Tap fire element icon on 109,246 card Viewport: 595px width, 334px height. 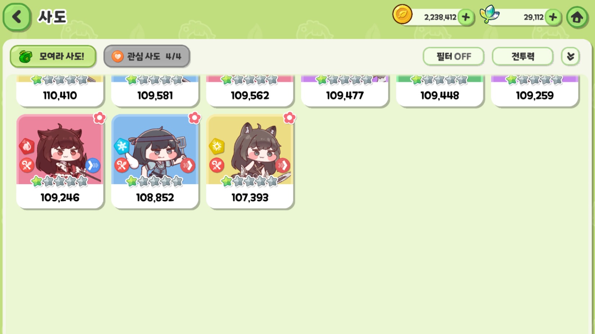(27, 146)
